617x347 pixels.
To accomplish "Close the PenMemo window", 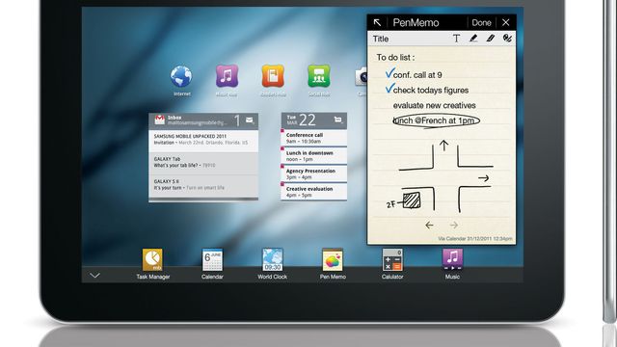I will click(x=506, y=23).
